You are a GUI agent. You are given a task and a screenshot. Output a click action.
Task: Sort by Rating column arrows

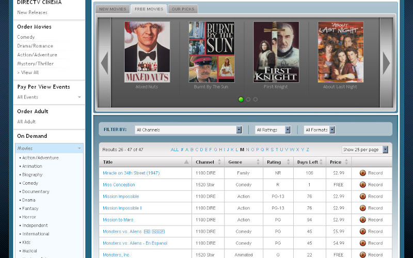click(288, 162)
